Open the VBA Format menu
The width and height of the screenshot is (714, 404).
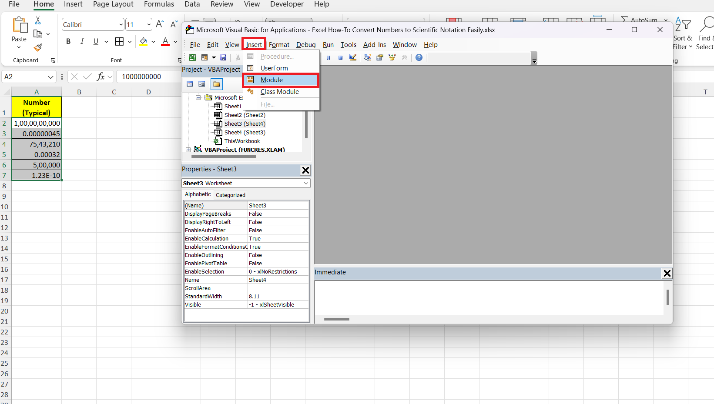pyautogui.click(x=279, y=45)
